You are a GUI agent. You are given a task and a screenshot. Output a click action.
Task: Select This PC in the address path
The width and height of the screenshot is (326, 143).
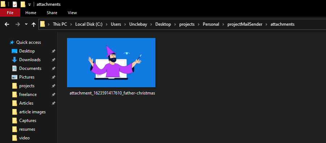60,24
